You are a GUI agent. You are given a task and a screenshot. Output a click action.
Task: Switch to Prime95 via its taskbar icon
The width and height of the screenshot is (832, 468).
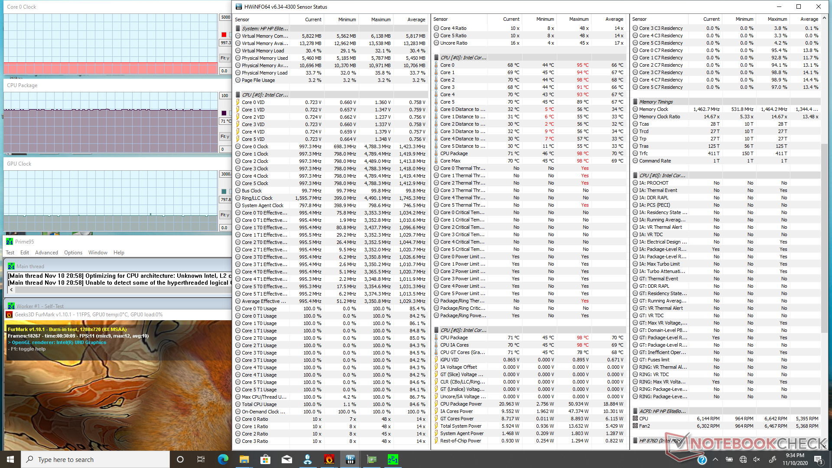393,459
